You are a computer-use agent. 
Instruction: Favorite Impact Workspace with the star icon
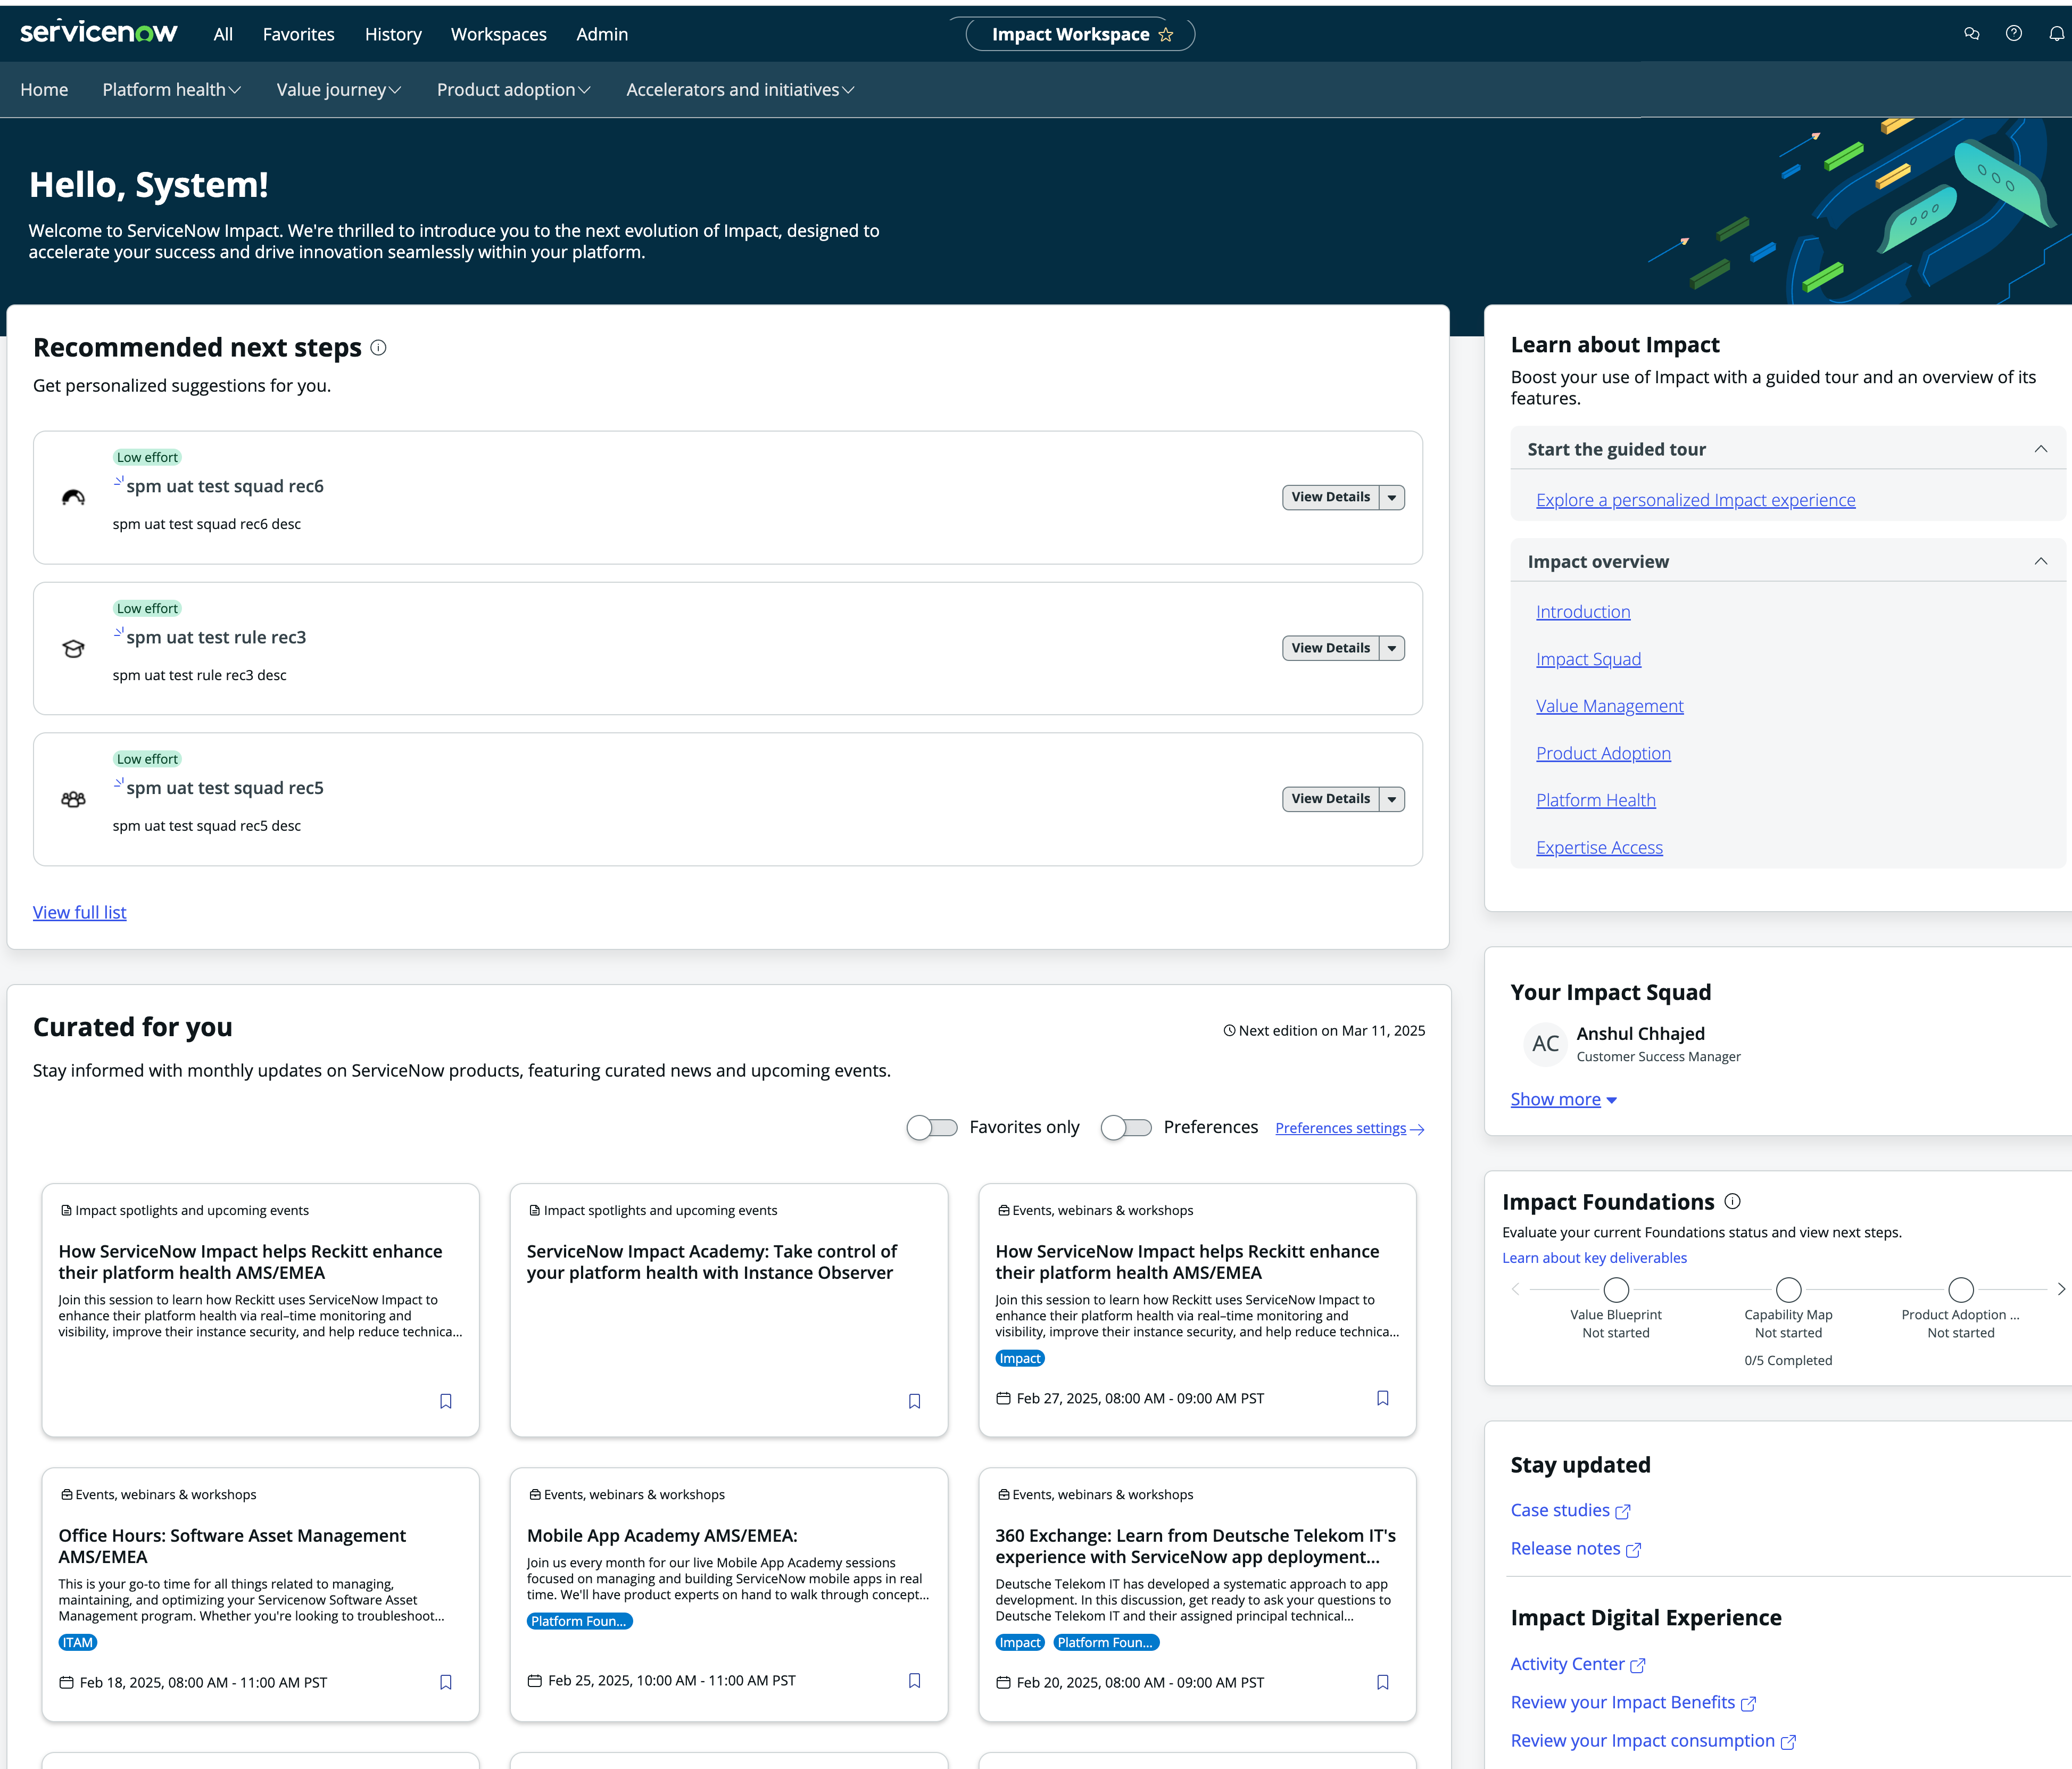click(1166, 35)
